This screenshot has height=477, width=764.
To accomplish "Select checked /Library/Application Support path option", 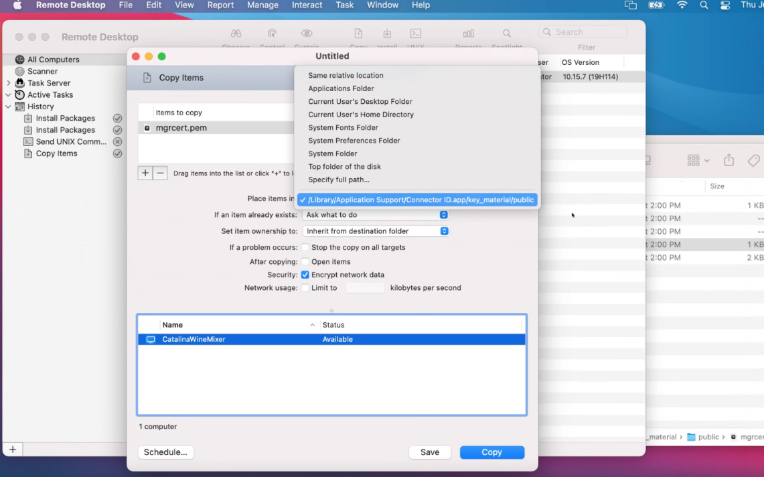I will [x=417, y=200].
